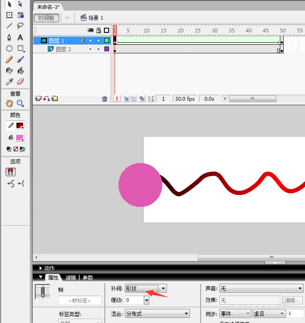Image resolution: width=305 pixels, height=323 pixels.
Task: Select the Oval tool
Action: [9, 48]
